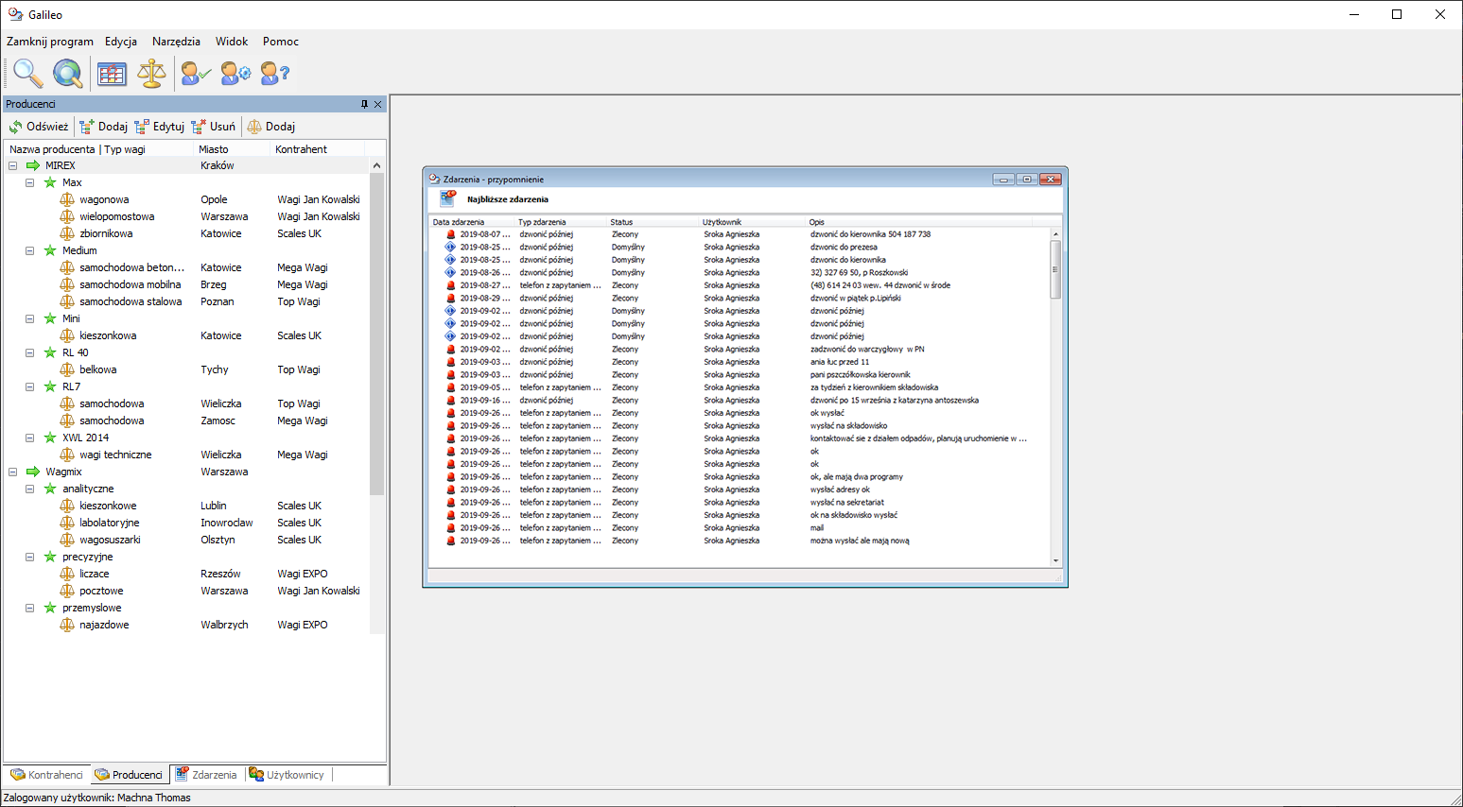This screenshot has width=1463, height=807.
Task: Collapse the Wagmix producer node
Action: click(x=13, y=472)
